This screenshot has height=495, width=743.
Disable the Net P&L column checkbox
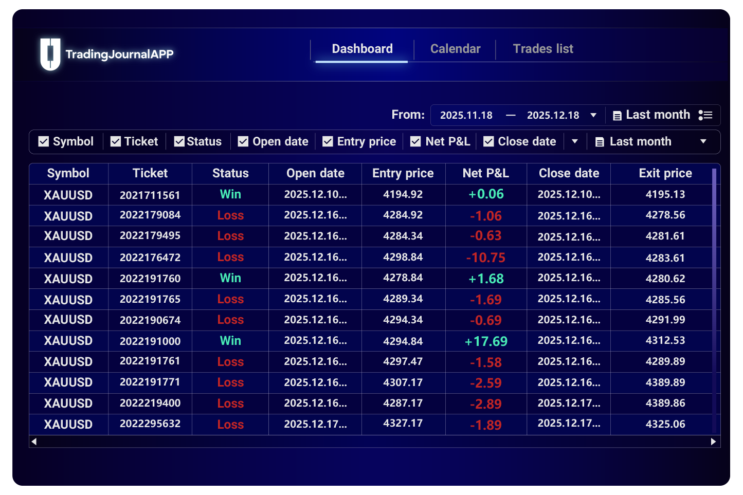pyautogui.click(x=415, y=141)
